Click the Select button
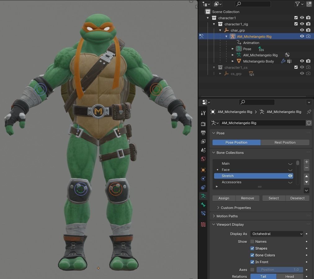The height and width of the screenshot is (279, 314). pos(274,198)
